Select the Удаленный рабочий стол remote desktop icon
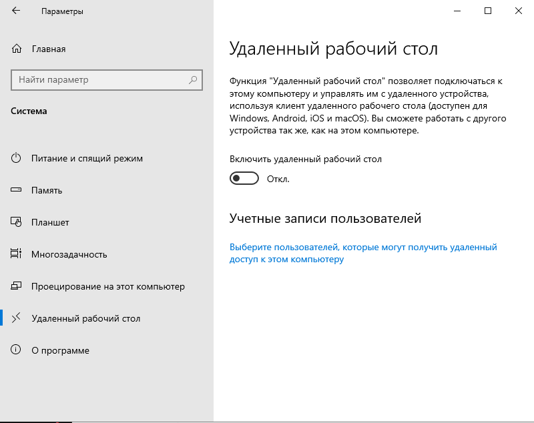This screenshot has width=534, height=423. [x=15, y=318]
